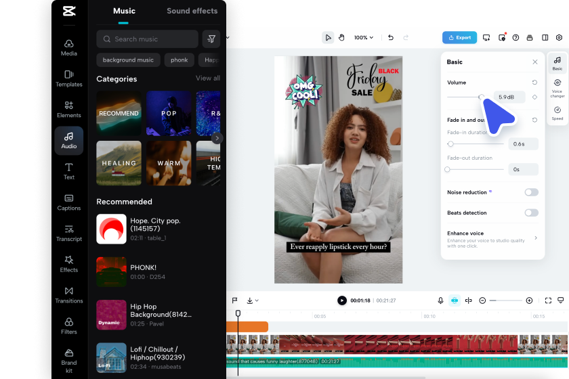Zoom in the timeline with plus icon
Screen dimensions: 569x379
click(530, 300)
